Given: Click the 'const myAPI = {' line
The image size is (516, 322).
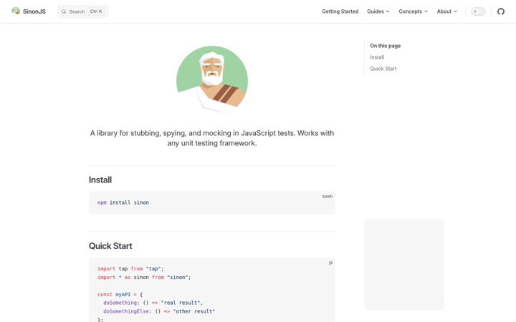Looking at the screenshot, I should pyautogui.click(x=120, y=294).
